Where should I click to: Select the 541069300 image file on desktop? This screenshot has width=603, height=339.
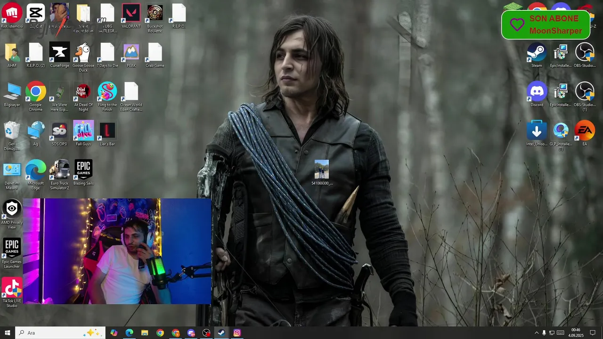click(322, 169)
